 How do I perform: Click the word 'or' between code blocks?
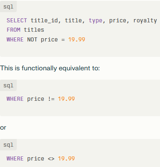click(3, 128)
